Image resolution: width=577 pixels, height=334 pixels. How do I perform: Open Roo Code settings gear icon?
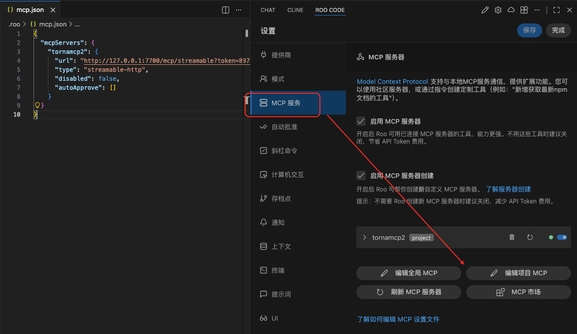(498, 10)
